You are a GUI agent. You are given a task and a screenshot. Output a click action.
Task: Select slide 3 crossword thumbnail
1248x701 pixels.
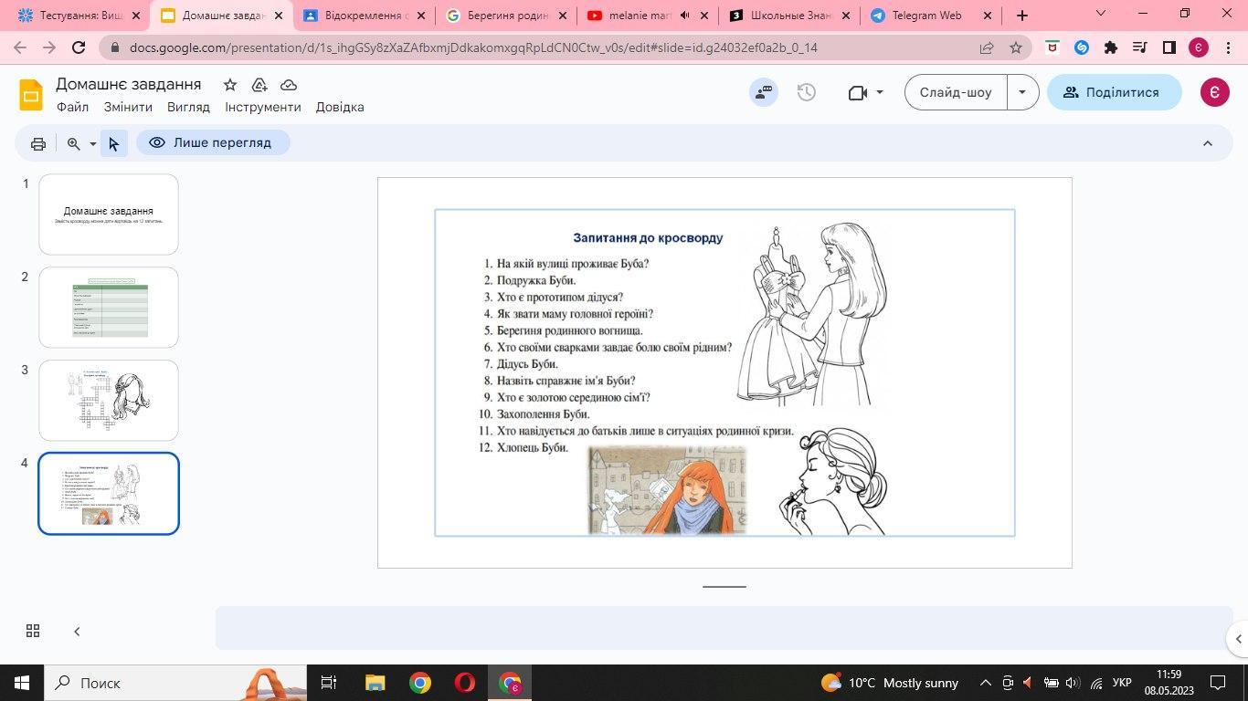[109, 401]
